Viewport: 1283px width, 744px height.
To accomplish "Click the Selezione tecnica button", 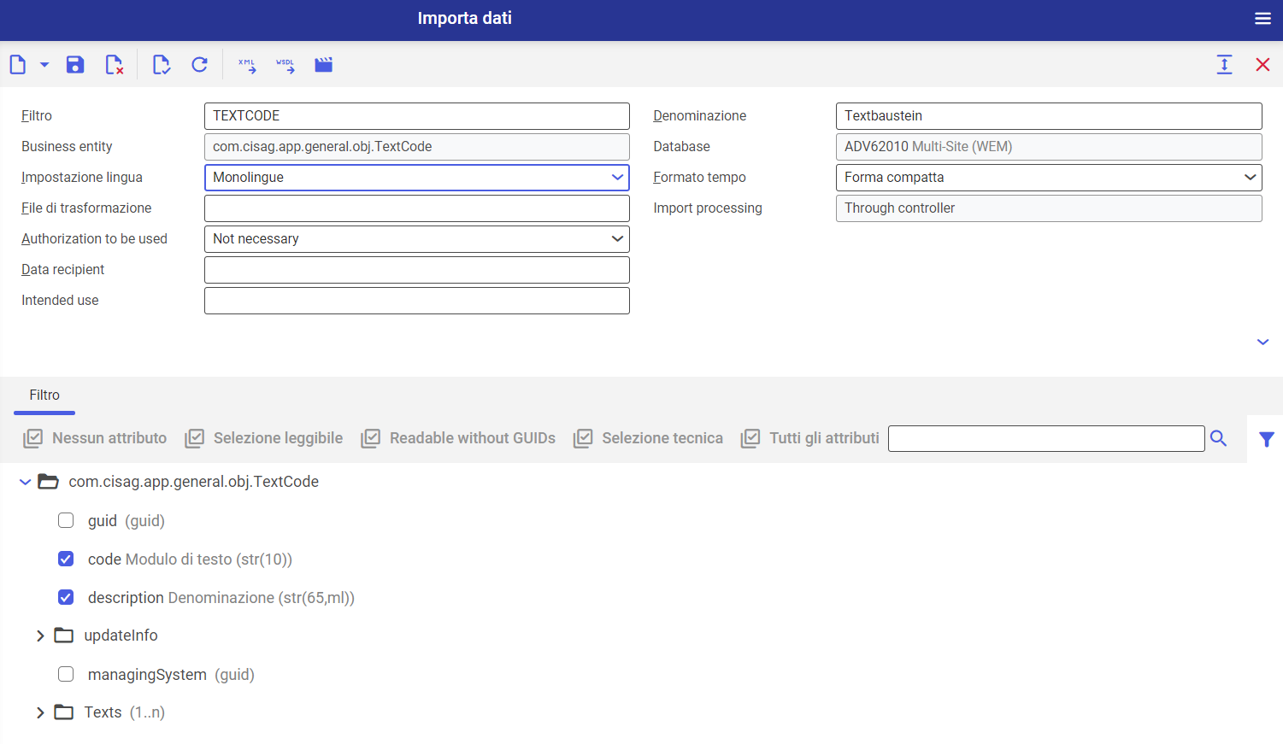I will 648,438.
